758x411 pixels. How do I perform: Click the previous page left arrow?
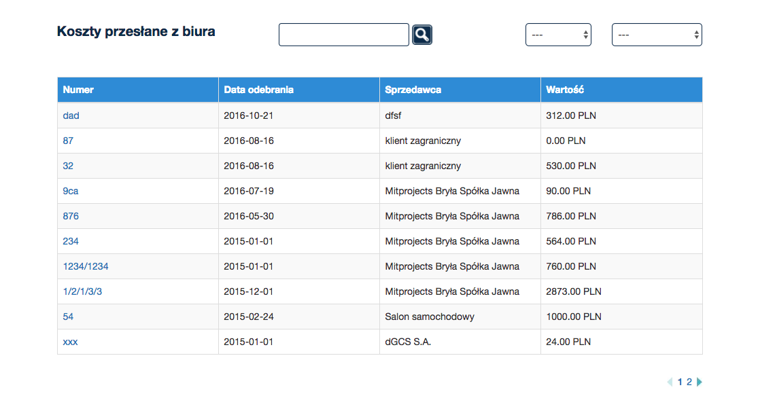(670, 382)
